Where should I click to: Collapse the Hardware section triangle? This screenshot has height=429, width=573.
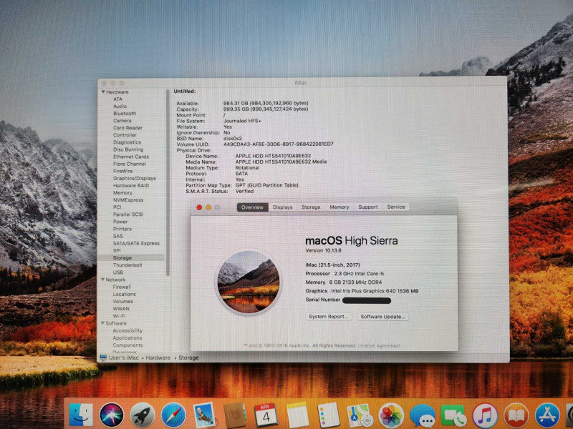103,92
